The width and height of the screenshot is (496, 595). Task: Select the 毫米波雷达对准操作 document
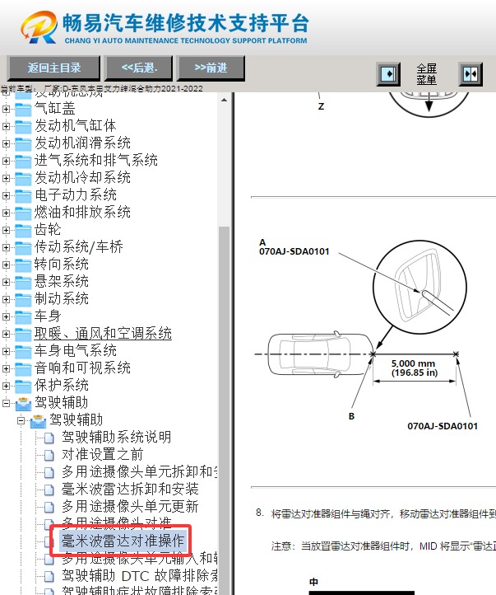click(123, 541)
